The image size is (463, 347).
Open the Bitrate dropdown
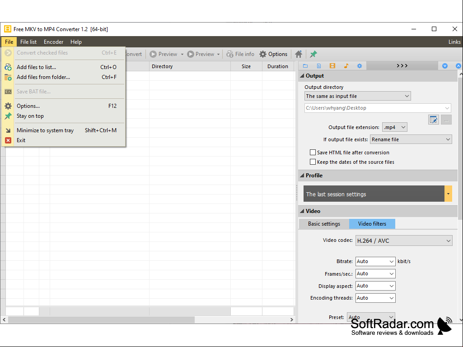pos(375,261)
